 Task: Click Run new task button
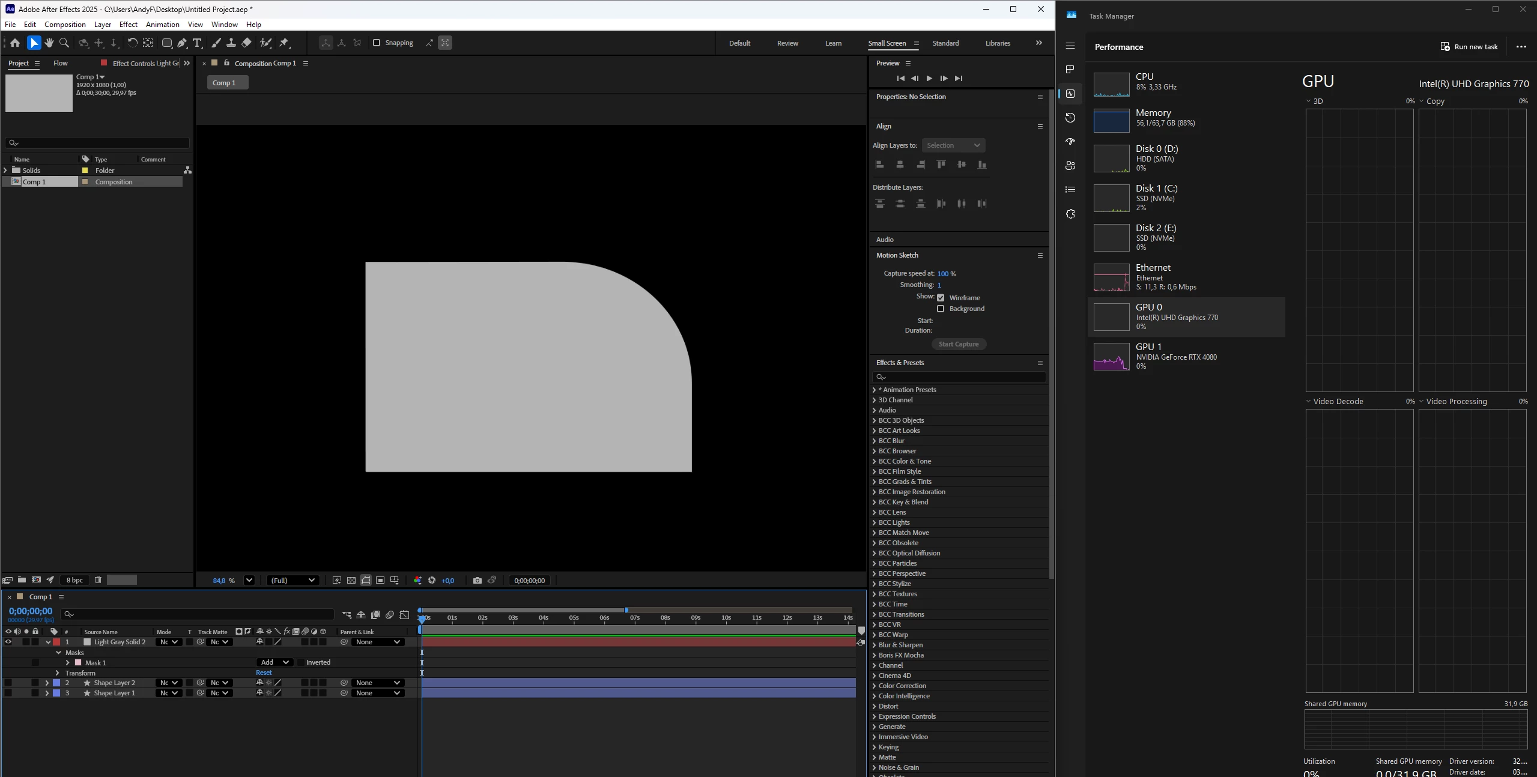[1469, 47]
